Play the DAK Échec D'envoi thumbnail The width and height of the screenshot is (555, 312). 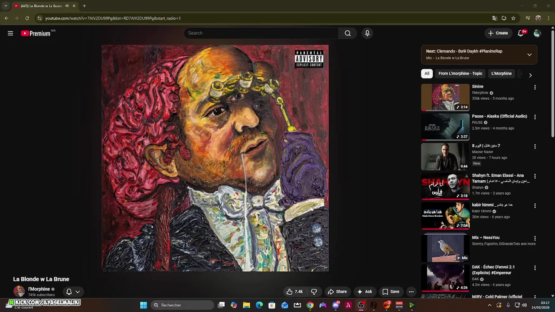(445, 278)
